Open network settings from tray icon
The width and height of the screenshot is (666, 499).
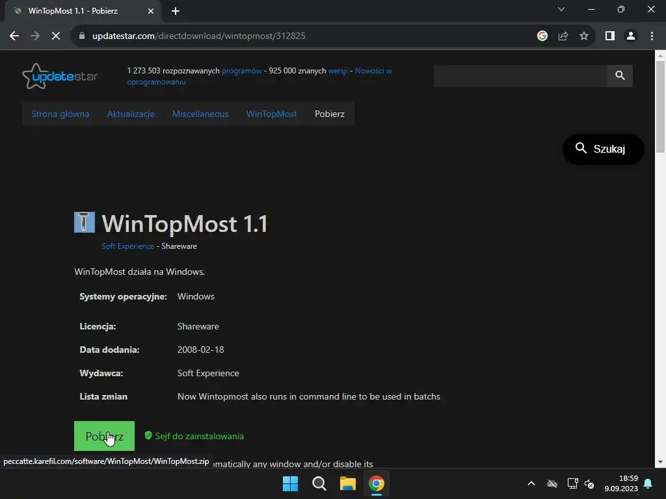[572, 483]
